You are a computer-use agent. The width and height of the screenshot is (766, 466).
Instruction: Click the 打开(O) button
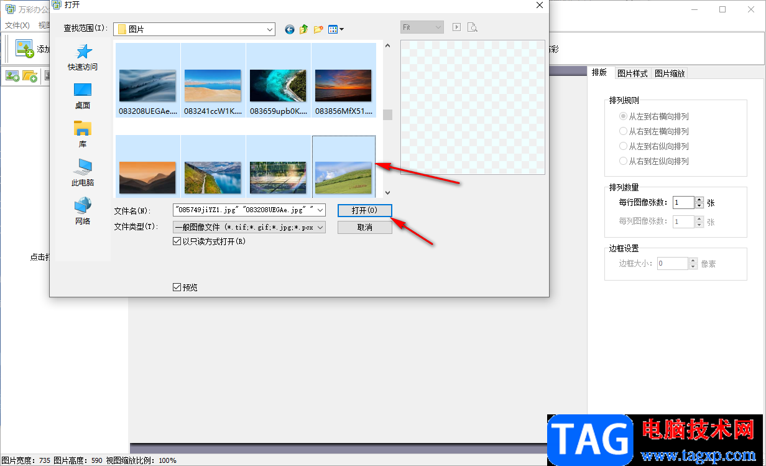365,210
